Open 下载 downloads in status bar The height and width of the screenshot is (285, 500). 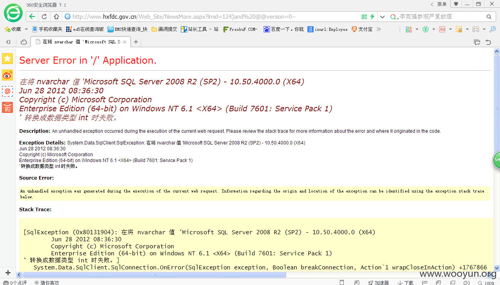coord(406,283)
